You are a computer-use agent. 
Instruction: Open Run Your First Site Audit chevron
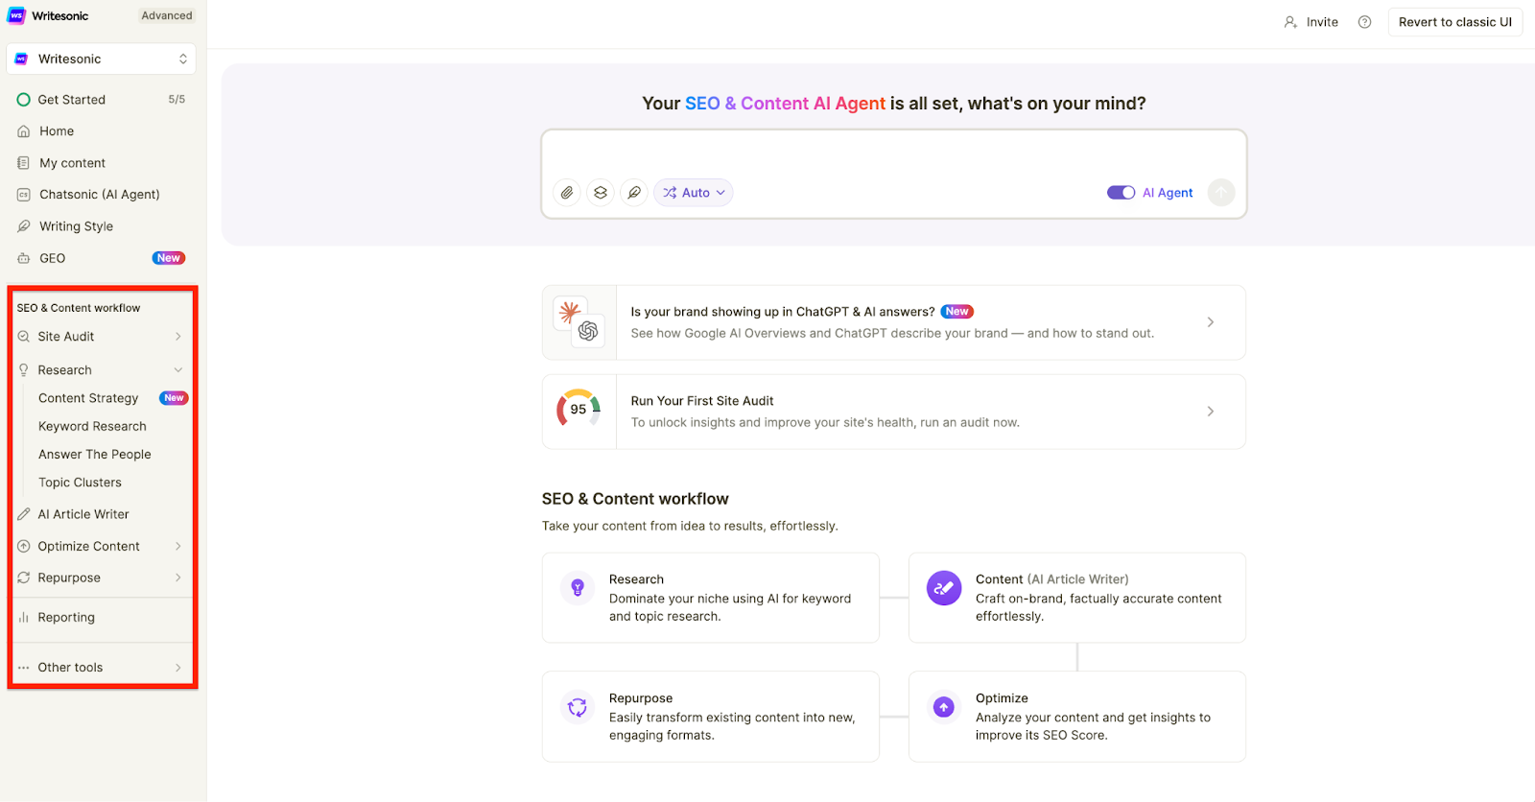[1211, 412]
